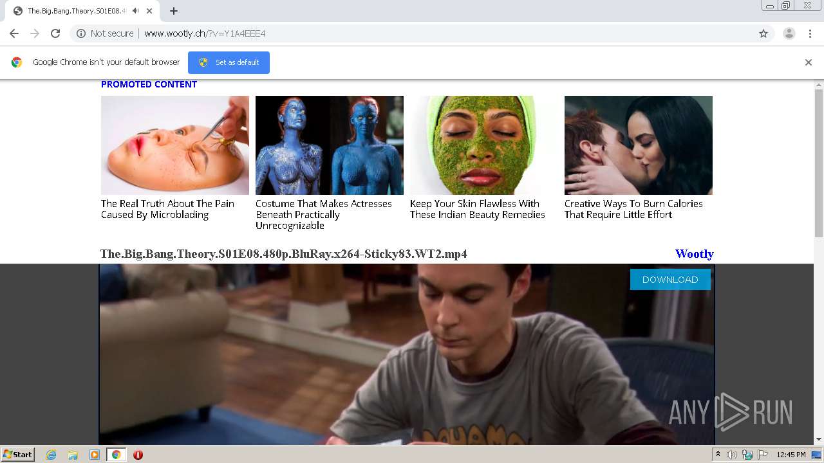Mute the tab via speaker icon
This screenshot has width=824, height=463.
pos(136,11)
